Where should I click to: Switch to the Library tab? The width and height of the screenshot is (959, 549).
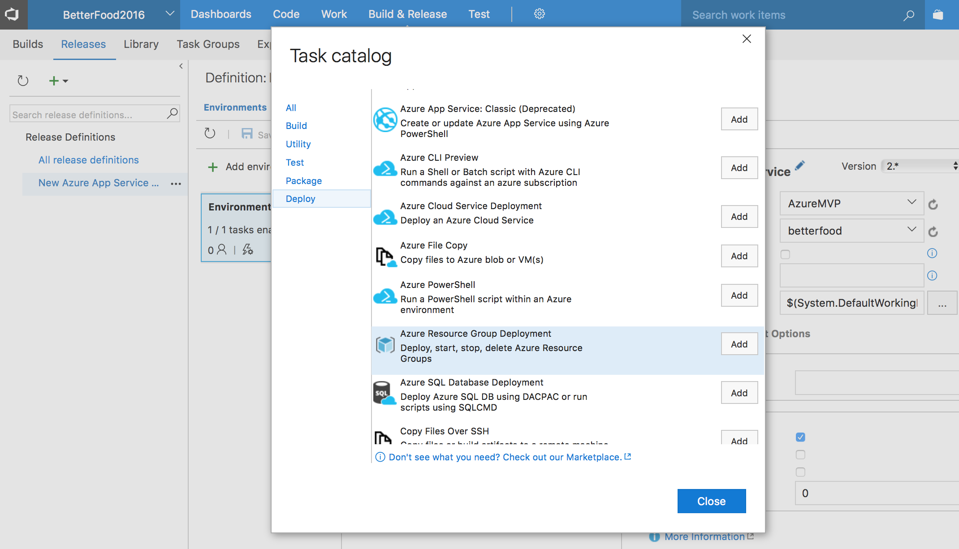[x=141, y=44]
